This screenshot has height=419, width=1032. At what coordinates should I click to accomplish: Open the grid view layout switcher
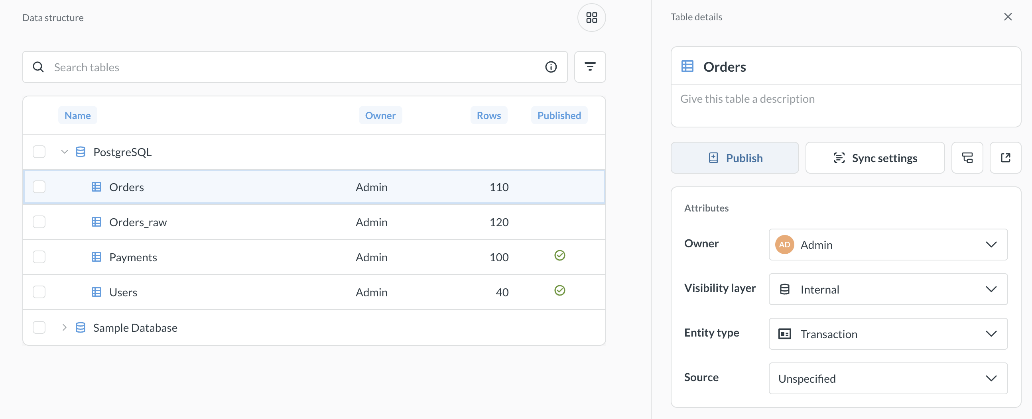[591, 17]
